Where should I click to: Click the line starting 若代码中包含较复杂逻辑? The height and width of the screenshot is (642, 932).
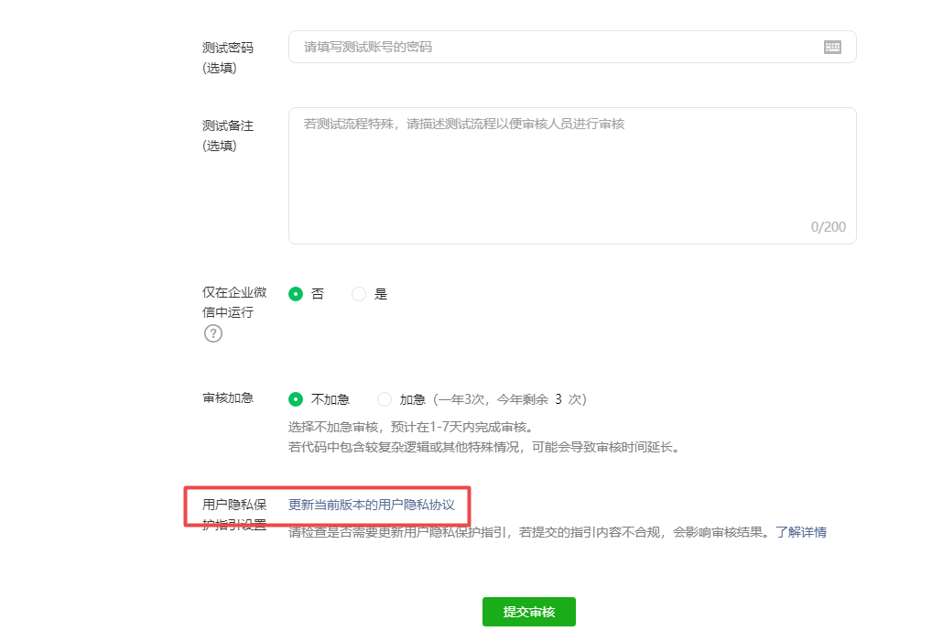pos(483,447)
